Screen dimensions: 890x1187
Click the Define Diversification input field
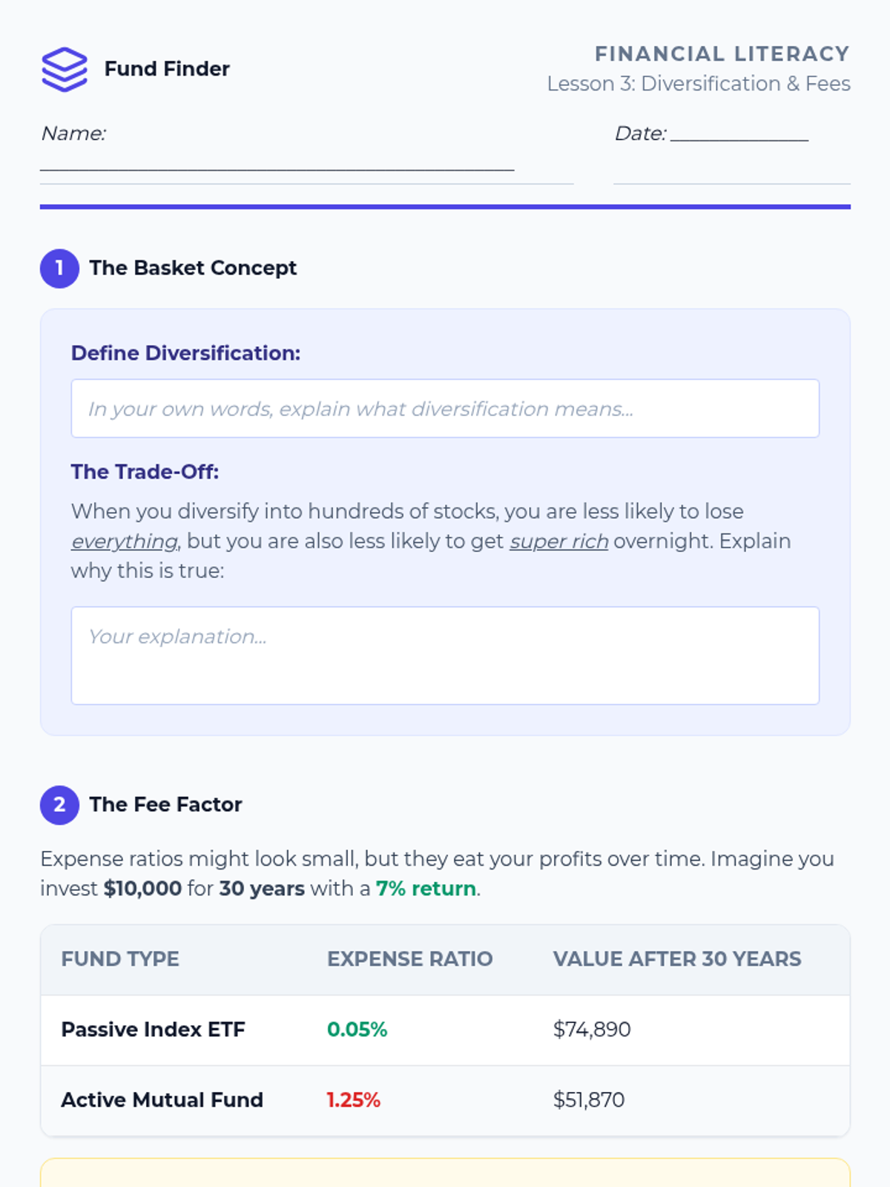coord(445,409)
